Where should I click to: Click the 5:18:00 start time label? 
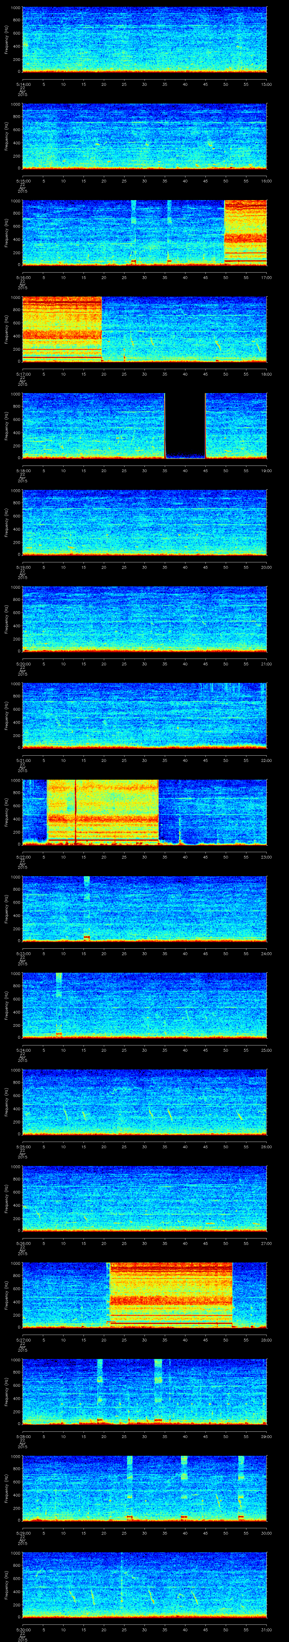(x=23, y=470)
